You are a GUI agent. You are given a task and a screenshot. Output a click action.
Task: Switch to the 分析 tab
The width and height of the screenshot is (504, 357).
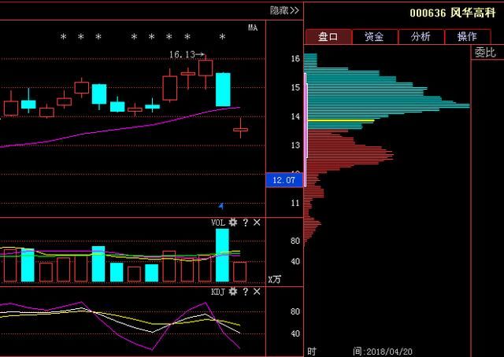tap(420, 37)
